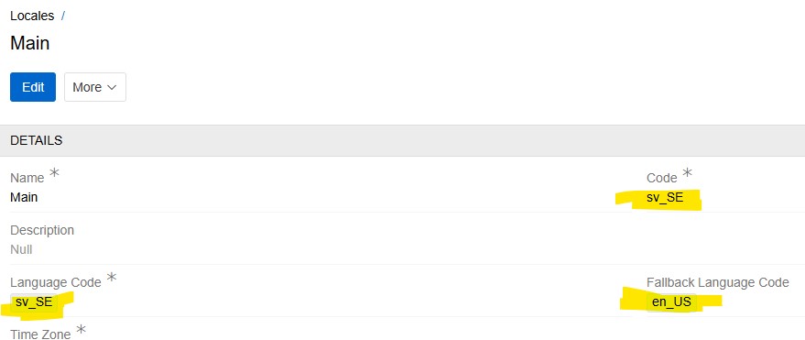Click the Name field label
This screenshot has height=340, width=805.
coord(27,178)
